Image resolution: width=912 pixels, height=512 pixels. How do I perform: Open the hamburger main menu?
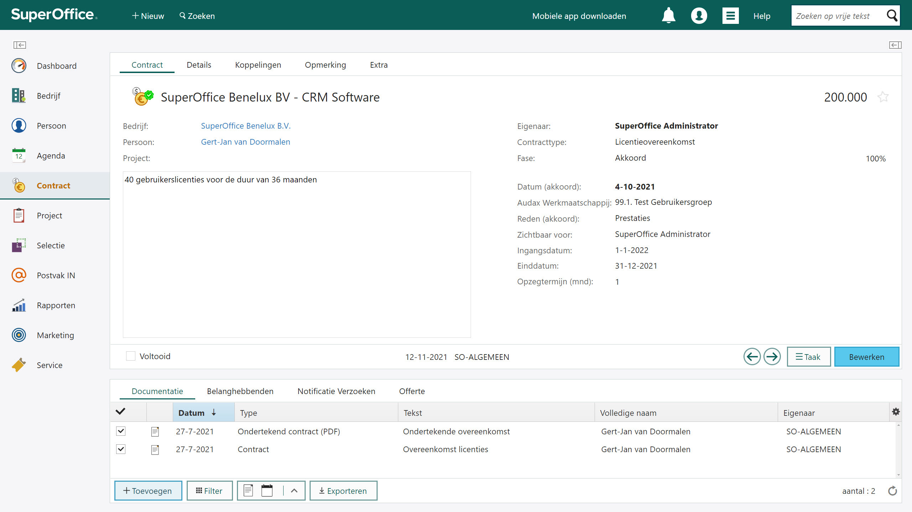click(x=730, y=16)
